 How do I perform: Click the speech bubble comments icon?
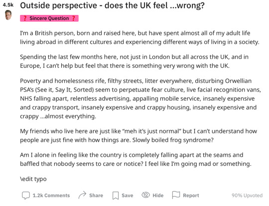click(x=26, y=196)
